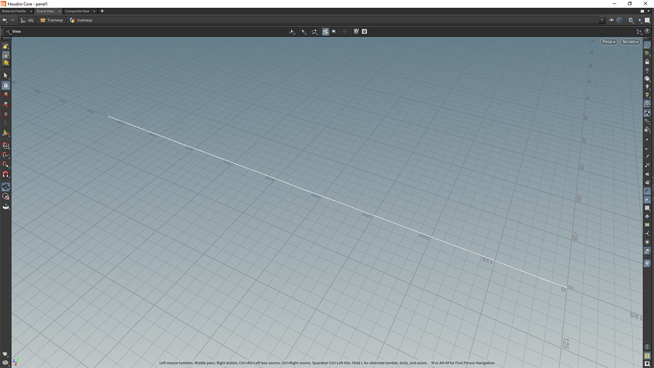This screenshot has width=654, height=368.
Task: Select lowercase tramway path entry
Action: point(81,20)
